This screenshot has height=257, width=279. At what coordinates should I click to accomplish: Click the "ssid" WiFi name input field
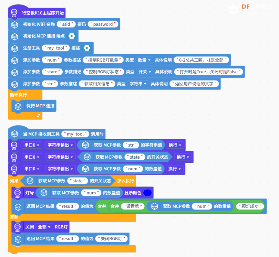pos(66,24)
